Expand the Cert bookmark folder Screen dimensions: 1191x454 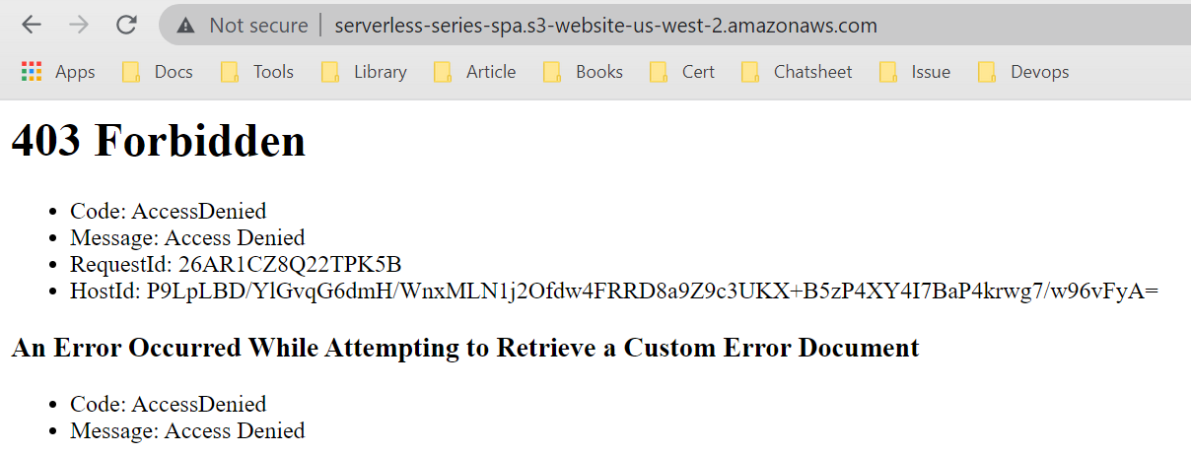point(683,72)
